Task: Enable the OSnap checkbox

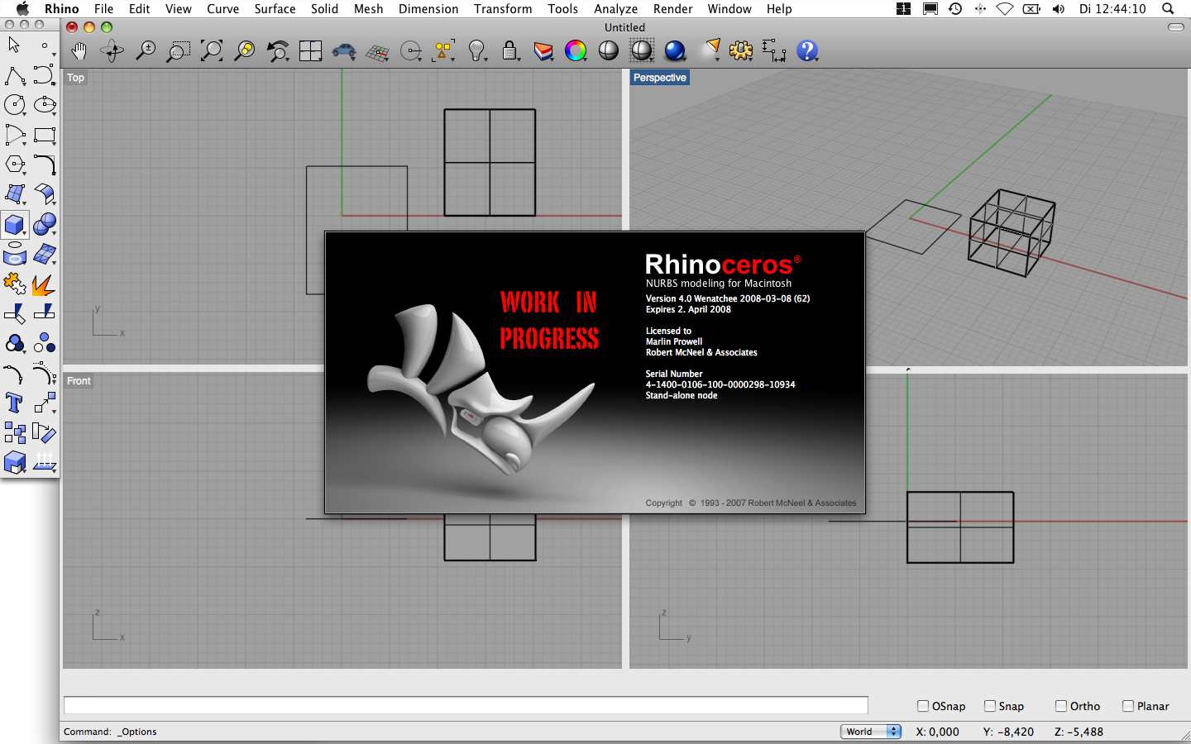Action: (x=923, y=706)
